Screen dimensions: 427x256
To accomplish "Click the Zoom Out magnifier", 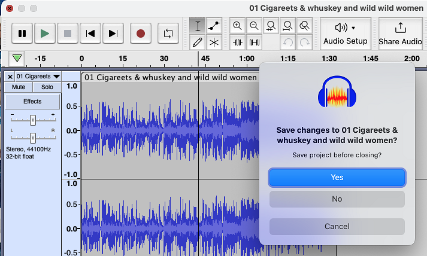I will 254,26.
